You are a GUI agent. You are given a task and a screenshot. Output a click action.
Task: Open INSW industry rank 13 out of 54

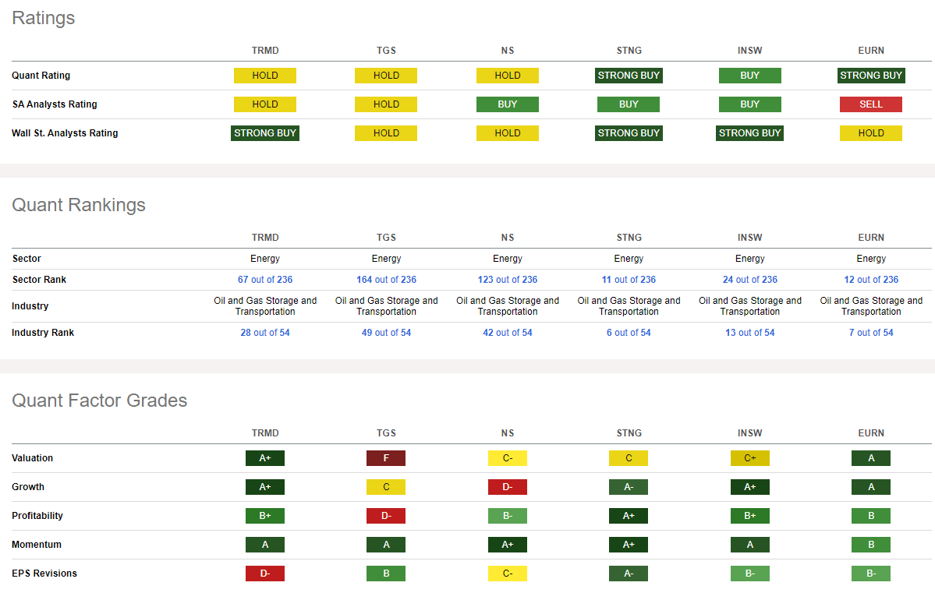[x=750, y=333]
